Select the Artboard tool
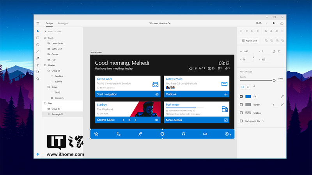Viewport: 312px width, 175px height. (37, 72)
